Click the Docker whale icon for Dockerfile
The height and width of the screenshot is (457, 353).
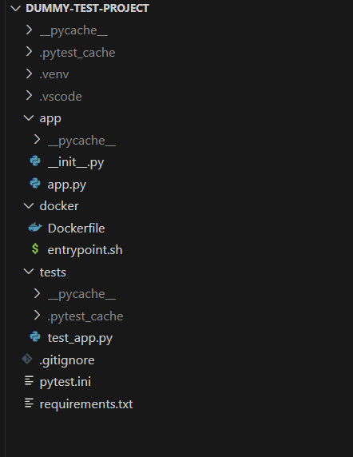coord(35,227)
